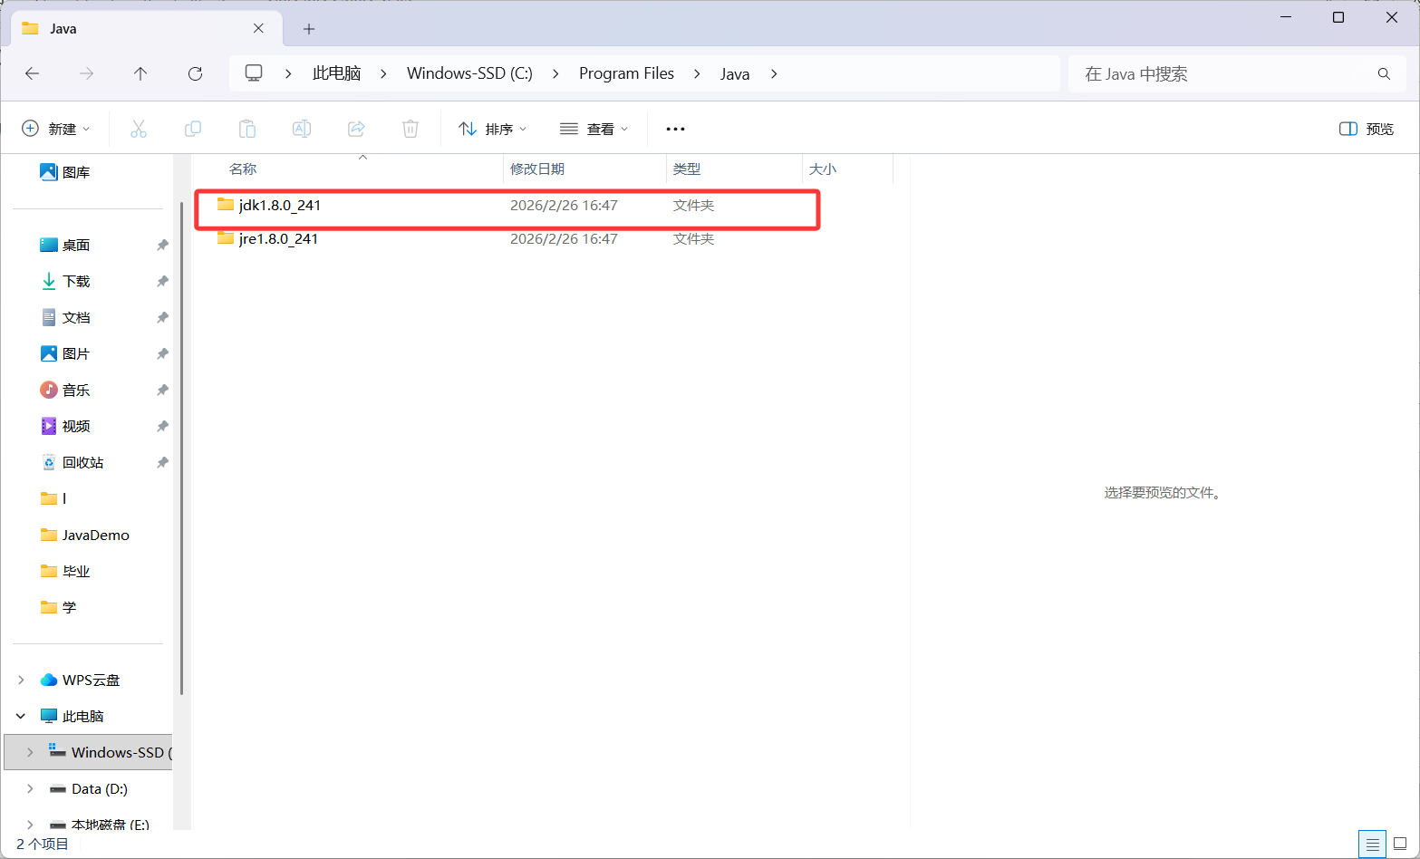Open the 排序 sort dropdown
Viewport: 1420px width, 859px height.
[492, 129]
